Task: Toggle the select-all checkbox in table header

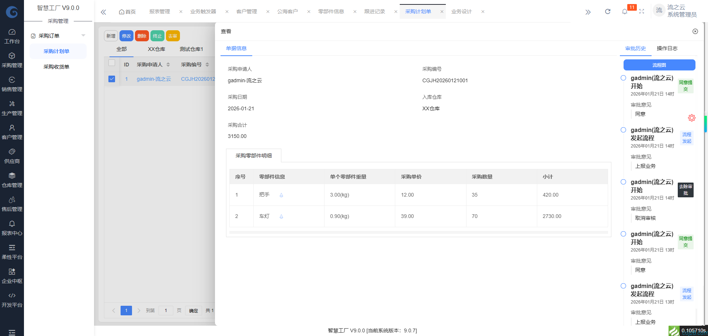Action: pyautogui.click(x=112, y=63)
